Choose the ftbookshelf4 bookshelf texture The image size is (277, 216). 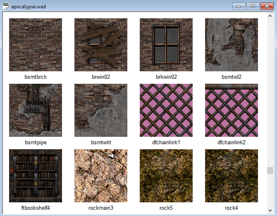coord(36,176)
